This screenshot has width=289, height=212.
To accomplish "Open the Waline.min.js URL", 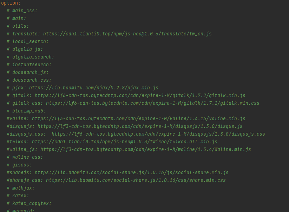I will 145,150.
